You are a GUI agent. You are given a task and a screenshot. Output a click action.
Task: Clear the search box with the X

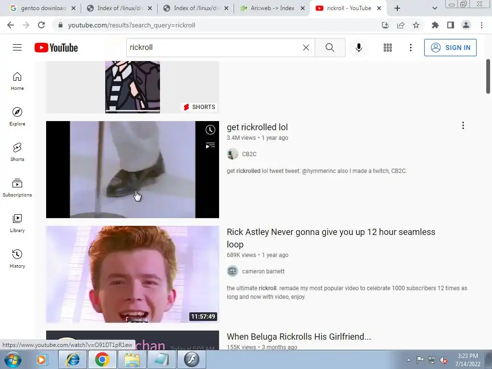point(306,48)
